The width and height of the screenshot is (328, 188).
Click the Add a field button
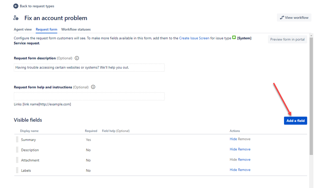tap(295, 121)
